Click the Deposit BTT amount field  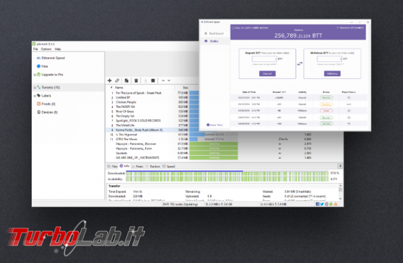pos(265,59)
